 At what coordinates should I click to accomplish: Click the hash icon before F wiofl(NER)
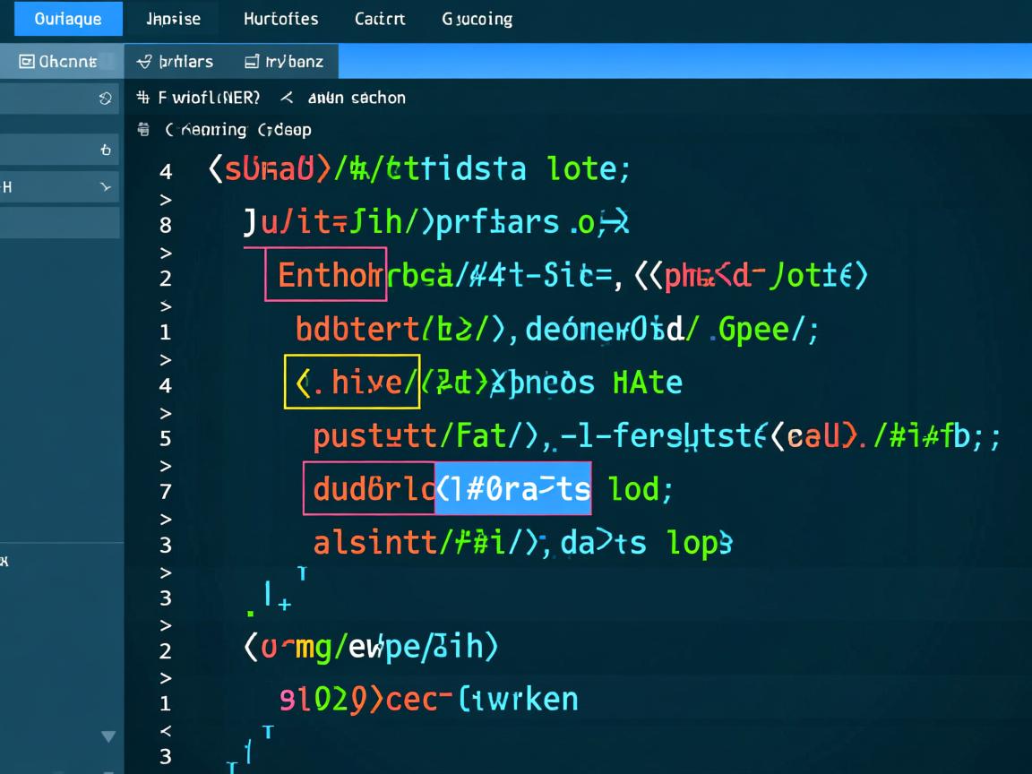[x=142, y=98]
